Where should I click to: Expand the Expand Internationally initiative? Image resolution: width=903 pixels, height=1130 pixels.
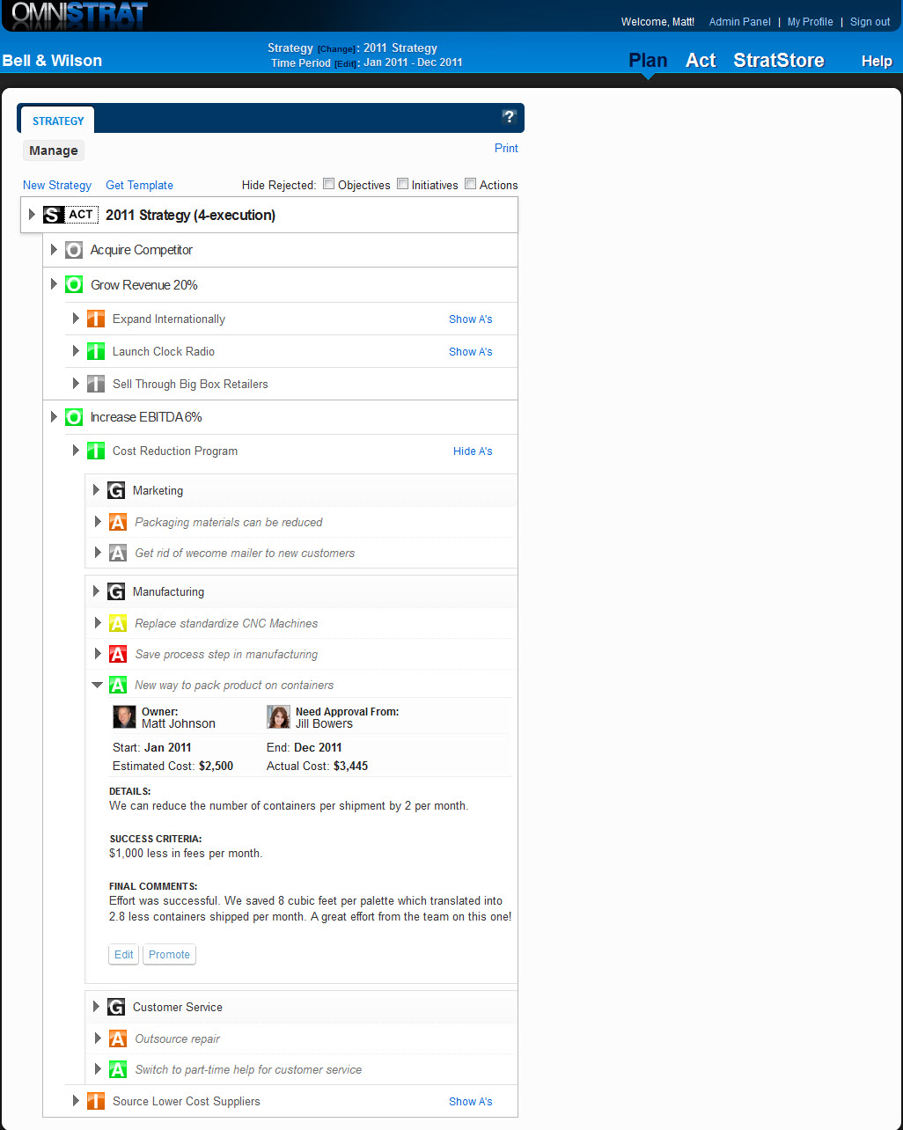pyautogui.click(x=76, y=319)
